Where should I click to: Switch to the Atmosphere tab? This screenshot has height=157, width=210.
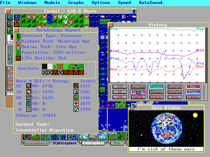tap(93, 143)
